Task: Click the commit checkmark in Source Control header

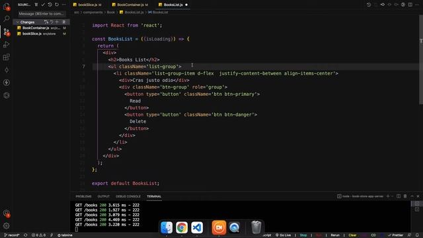Action: (43, 5)
